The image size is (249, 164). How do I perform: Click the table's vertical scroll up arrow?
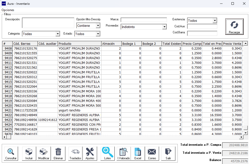245,43
